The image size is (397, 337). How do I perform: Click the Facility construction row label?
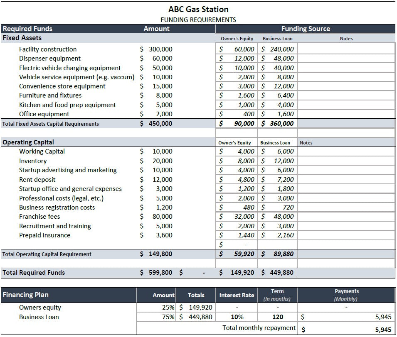(48, 49)
